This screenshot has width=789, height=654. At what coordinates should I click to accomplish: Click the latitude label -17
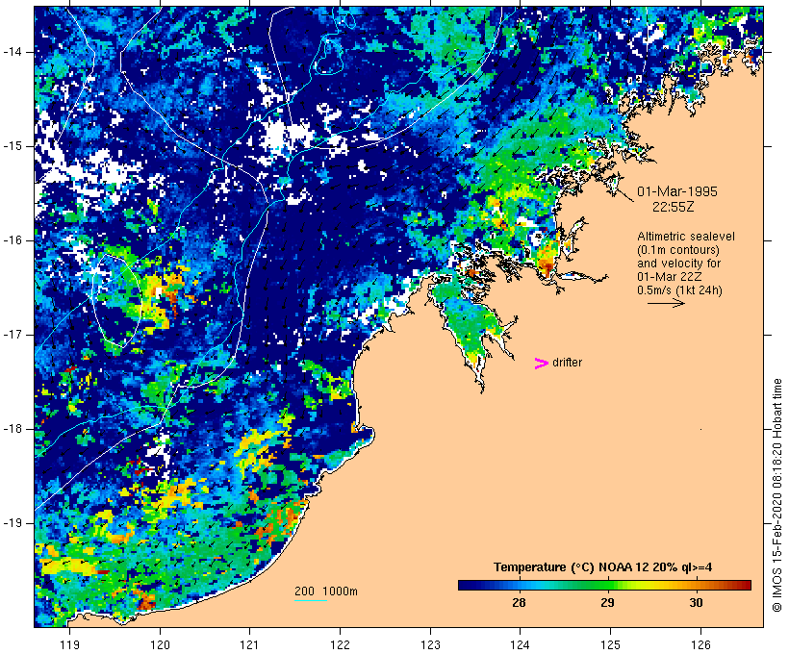(13, 335)
